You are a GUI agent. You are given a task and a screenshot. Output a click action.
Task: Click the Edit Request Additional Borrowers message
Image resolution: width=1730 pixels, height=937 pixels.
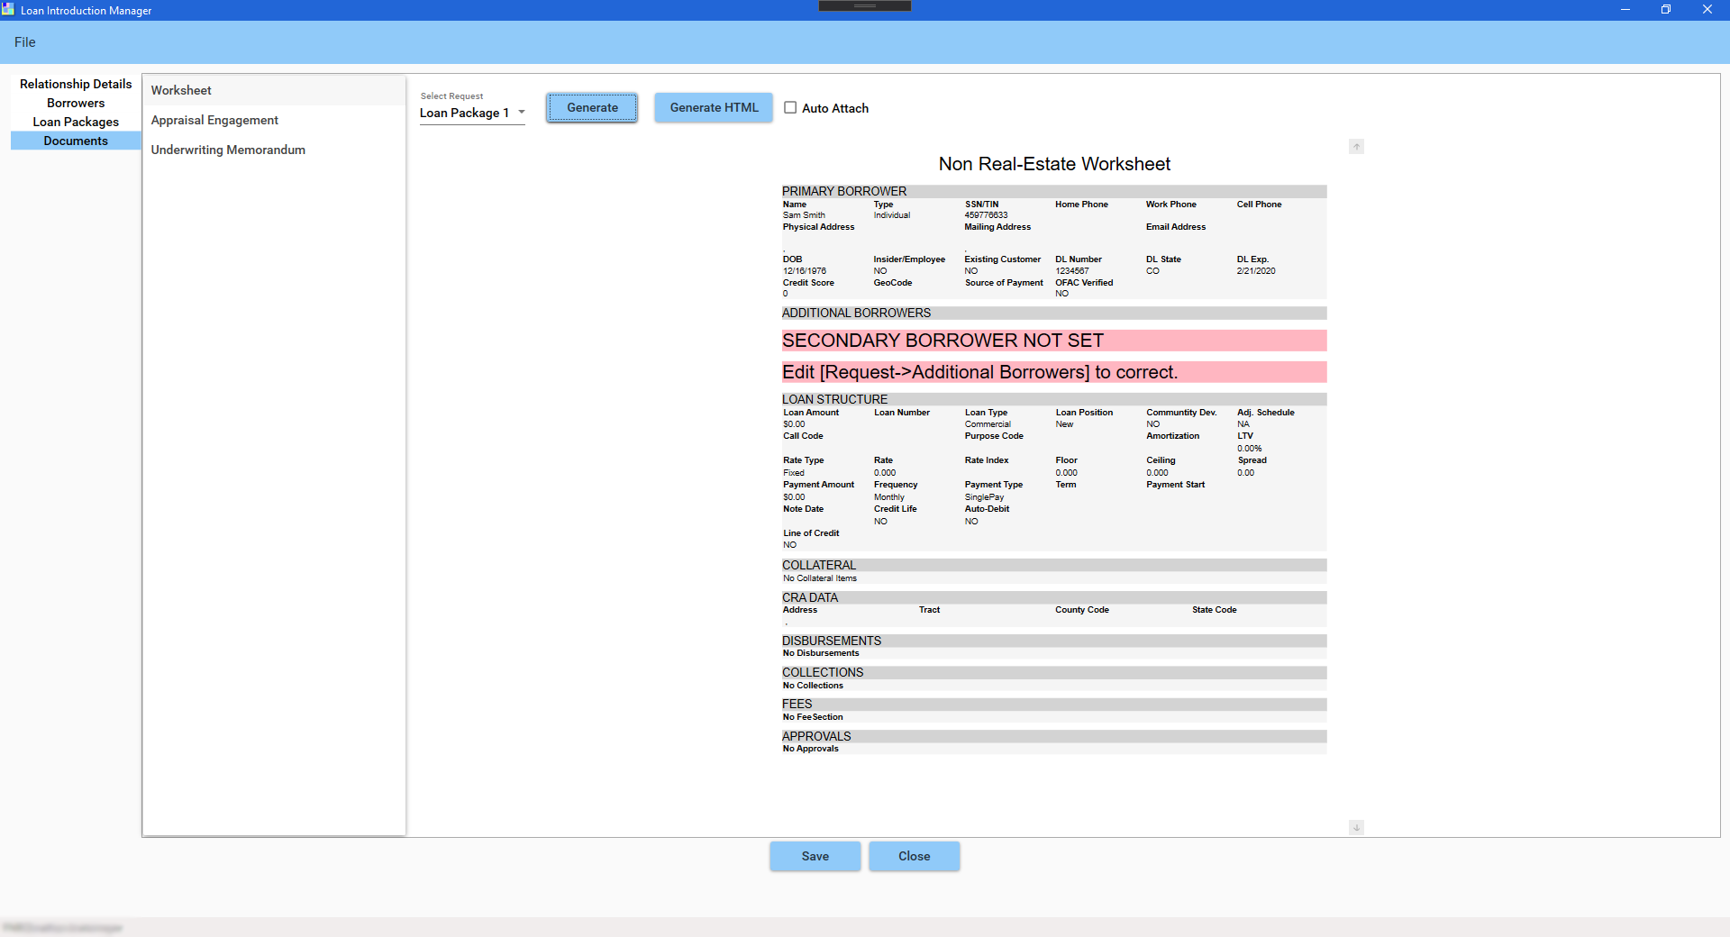1054,372
